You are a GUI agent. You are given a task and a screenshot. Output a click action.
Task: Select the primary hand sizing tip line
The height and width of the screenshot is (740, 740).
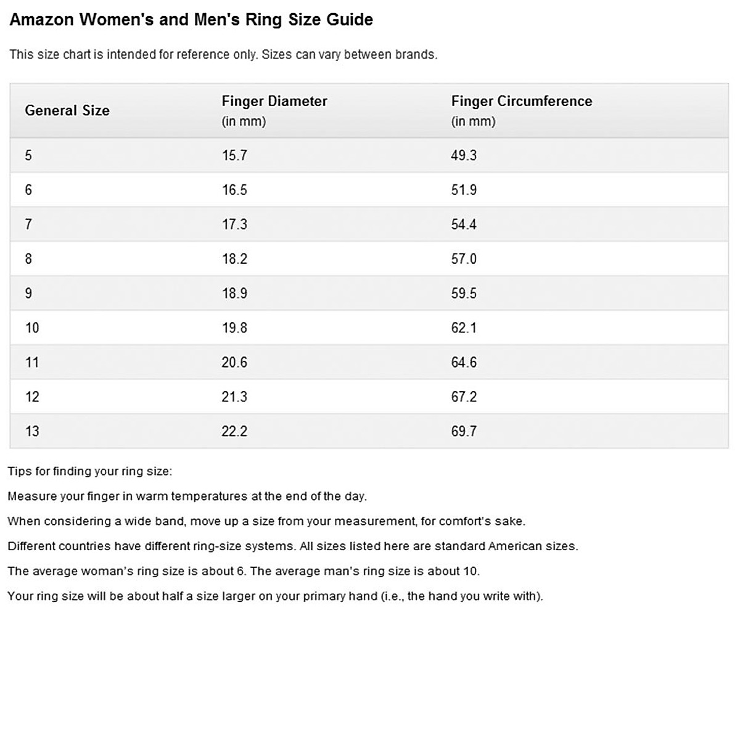coord(275,596)
